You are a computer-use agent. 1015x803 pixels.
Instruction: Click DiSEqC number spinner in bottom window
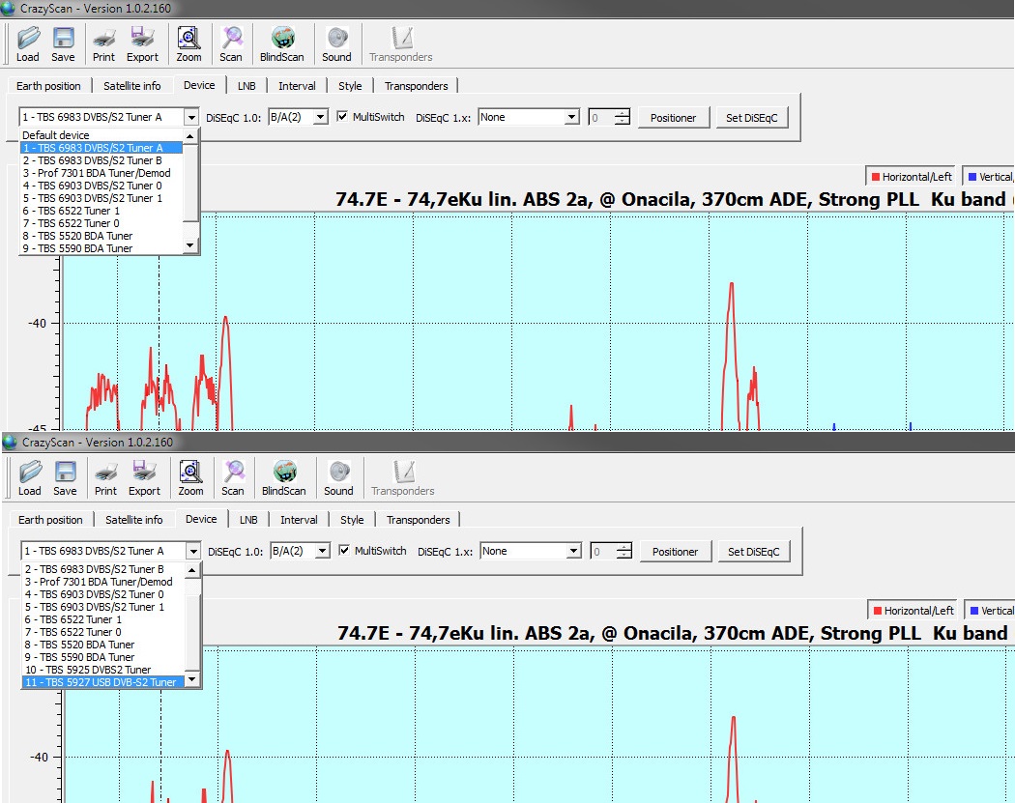coord(612,552)
